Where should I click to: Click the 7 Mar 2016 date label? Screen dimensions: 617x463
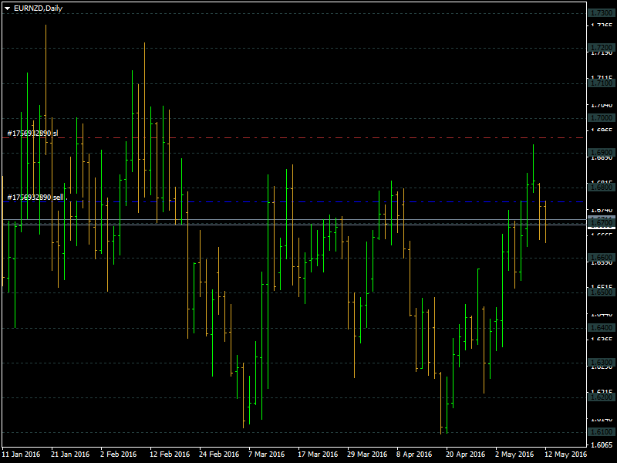(266, 455)
